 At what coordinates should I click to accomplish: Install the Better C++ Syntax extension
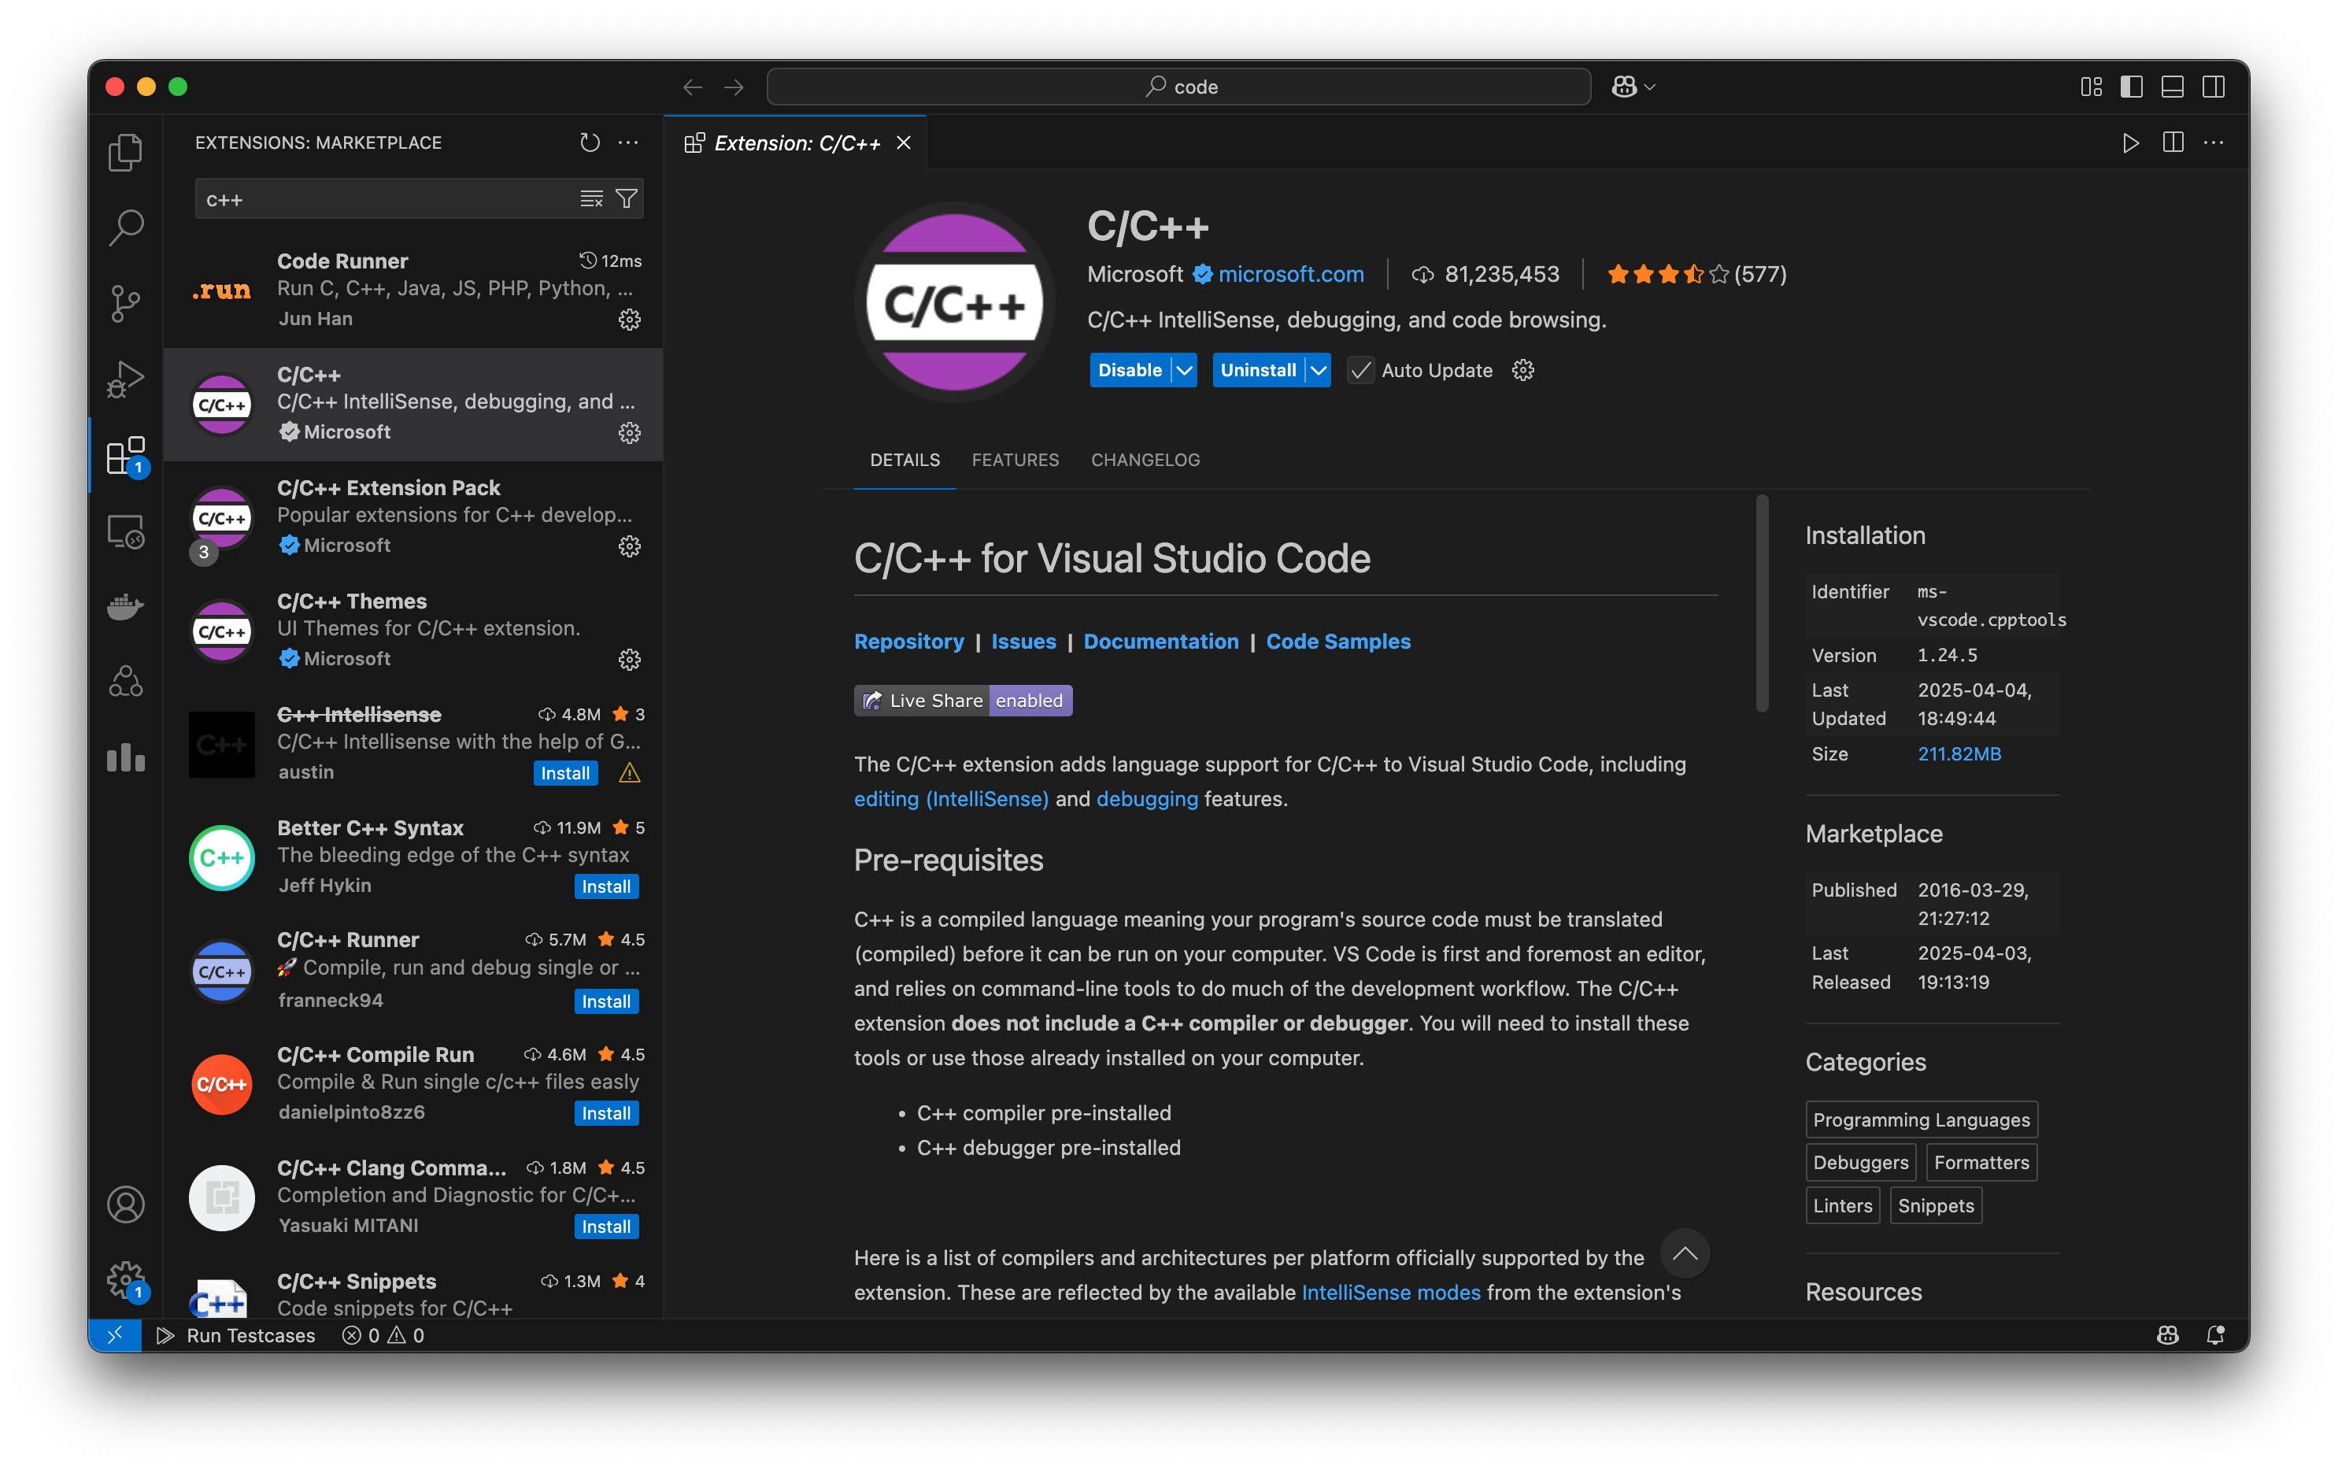[606, 886]
